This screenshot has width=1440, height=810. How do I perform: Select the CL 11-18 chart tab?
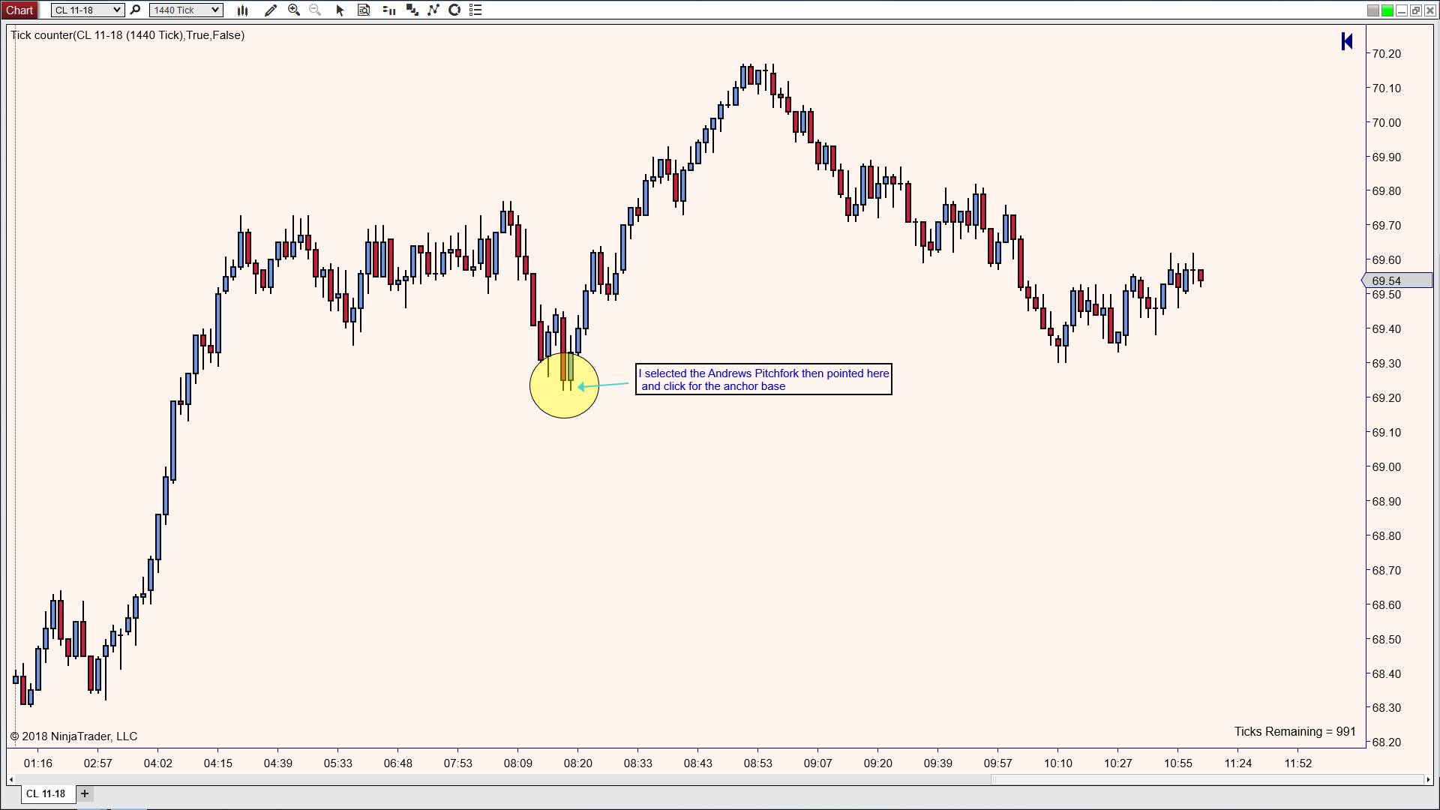pos(46,793)
